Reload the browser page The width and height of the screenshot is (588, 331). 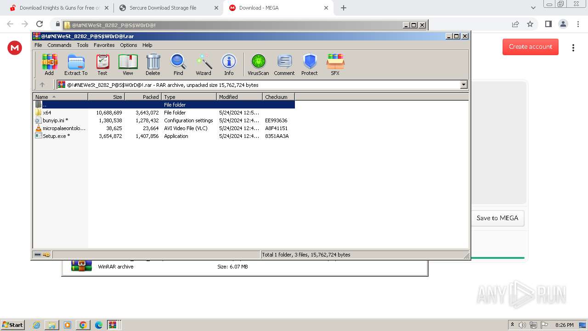(40, 24)
